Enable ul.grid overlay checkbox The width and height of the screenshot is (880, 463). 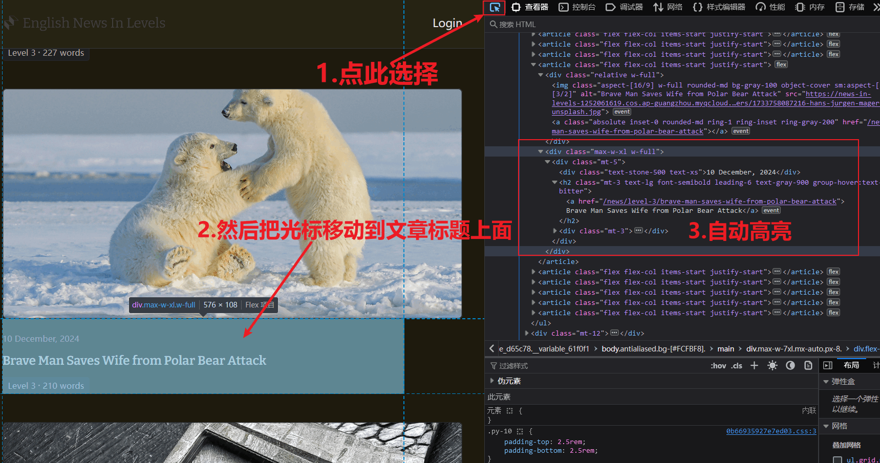click(838, 460)
